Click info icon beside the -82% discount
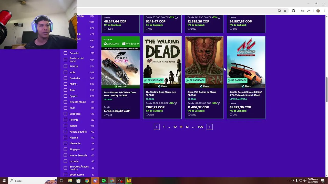The height and width of the screenshot is (184, 328). coord(176,17)
